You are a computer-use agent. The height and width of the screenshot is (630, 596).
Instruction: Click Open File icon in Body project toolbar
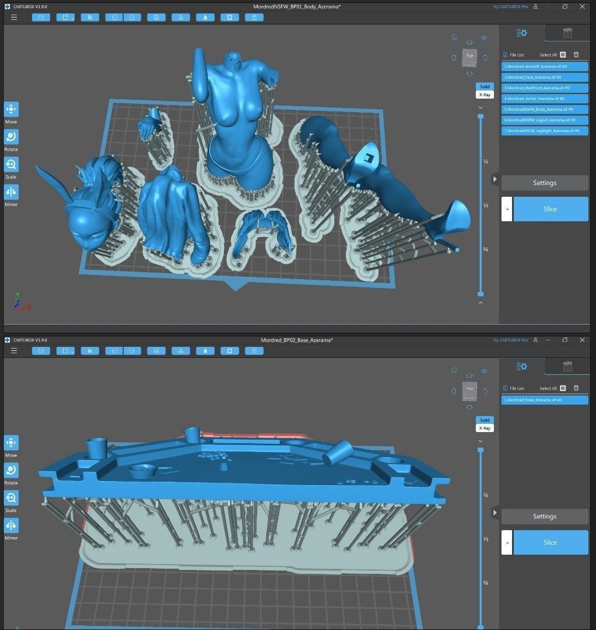click(x=41, y=18)
